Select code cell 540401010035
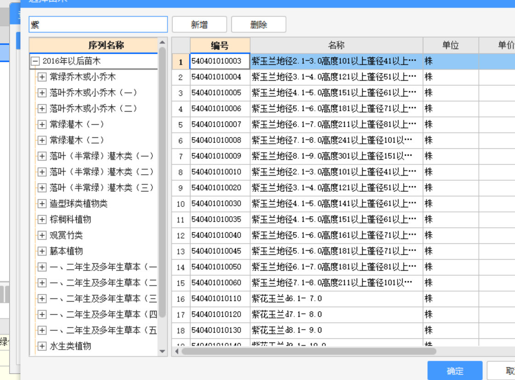 tap(220, 219)
